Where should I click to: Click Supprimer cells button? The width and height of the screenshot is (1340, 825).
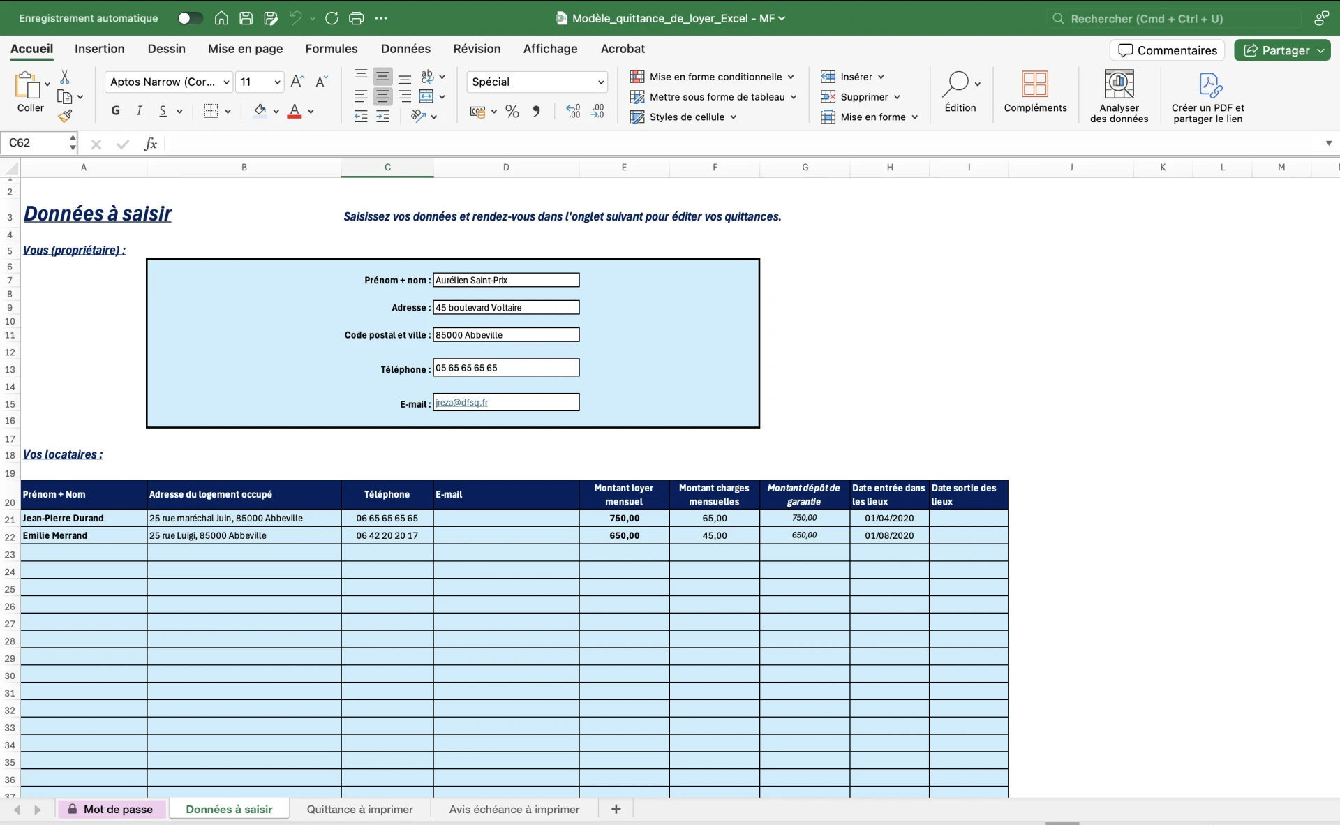861,97
